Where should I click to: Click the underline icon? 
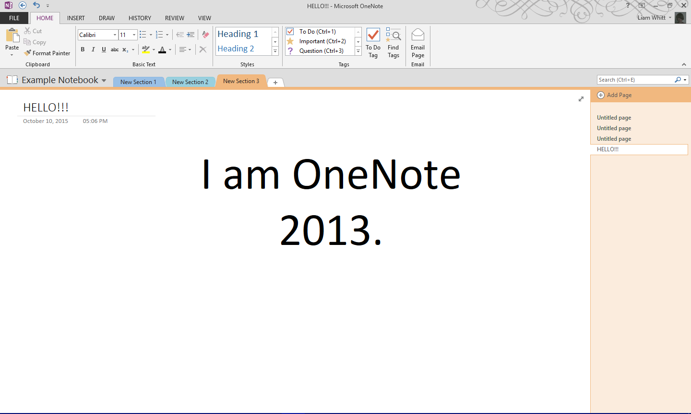pos(104,49)
